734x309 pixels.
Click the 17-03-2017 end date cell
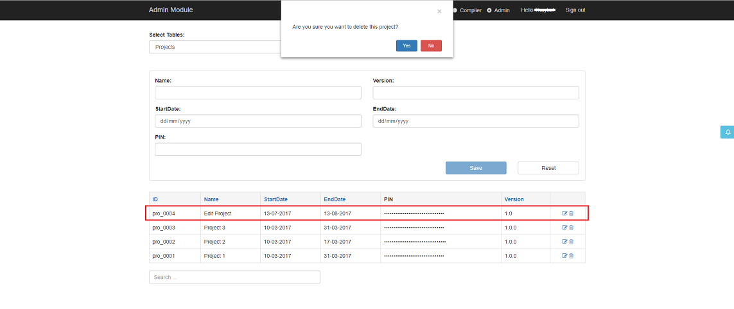click(x=351, y=242)
